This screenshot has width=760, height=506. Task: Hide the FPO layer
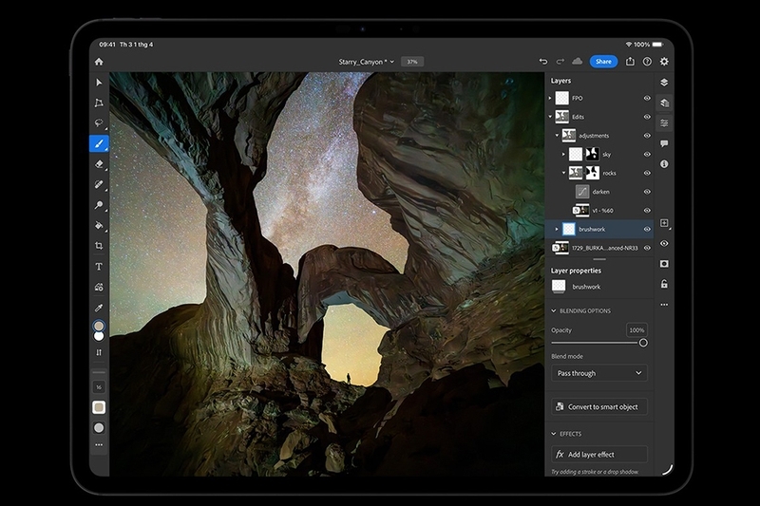(647, 98)
